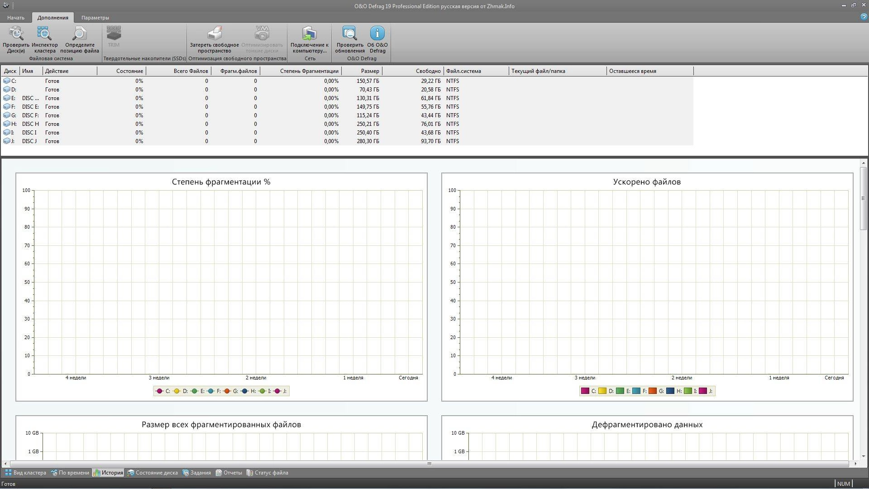Click DISC I name cell
Viewport: 869px width, 489px height.
(x=29, y=133)
